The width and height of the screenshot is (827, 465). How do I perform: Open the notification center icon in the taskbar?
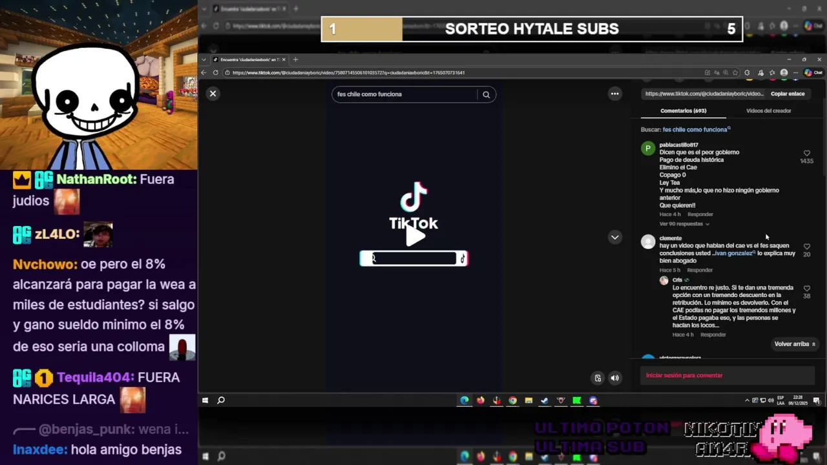(817, 400)
